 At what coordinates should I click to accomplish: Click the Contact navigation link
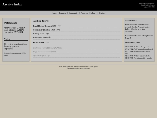coord(102,13)
